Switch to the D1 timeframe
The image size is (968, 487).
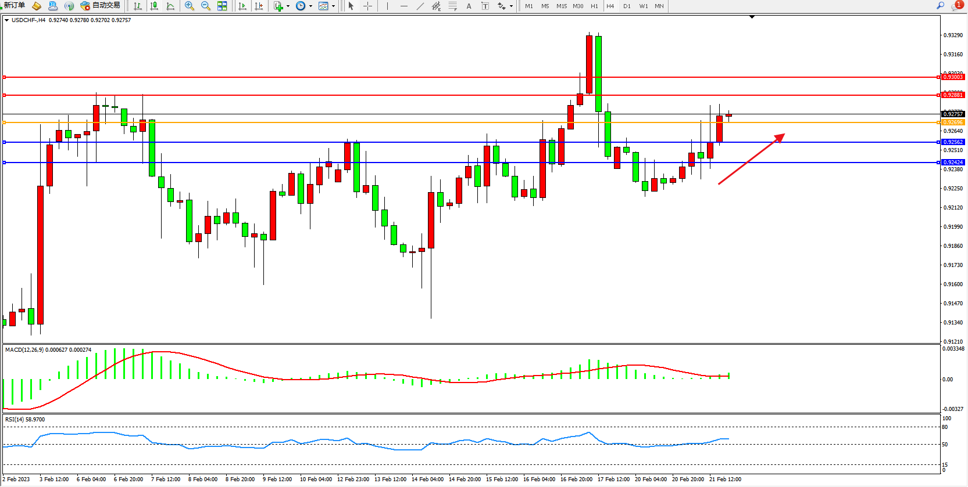627,6
